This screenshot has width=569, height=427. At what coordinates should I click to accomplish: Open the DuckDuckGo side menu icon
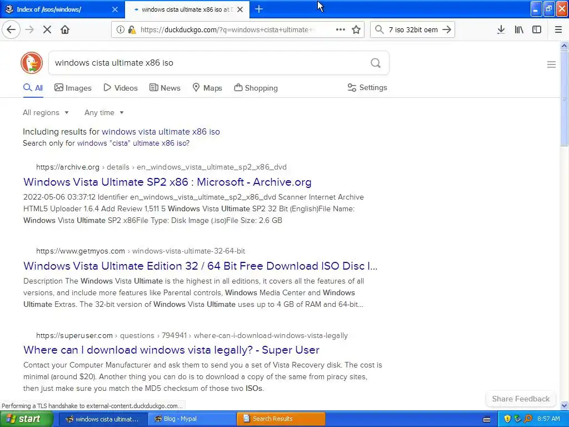point(551,64)
